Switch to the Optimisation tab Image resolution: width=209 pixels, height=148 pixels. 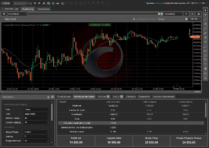[44, 9]
